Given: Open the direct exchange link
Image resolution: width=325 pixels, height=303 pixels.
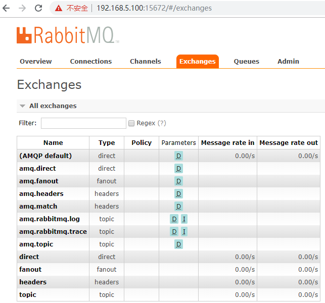Looking at the screenshot, I should click(29, 257).
